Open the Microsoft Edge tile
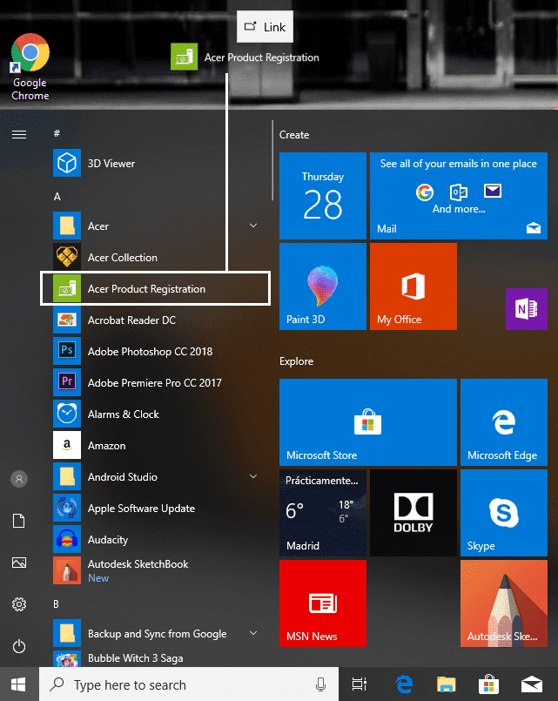The width and height of the screenshot is (558, 701). (x=504, y=422)
